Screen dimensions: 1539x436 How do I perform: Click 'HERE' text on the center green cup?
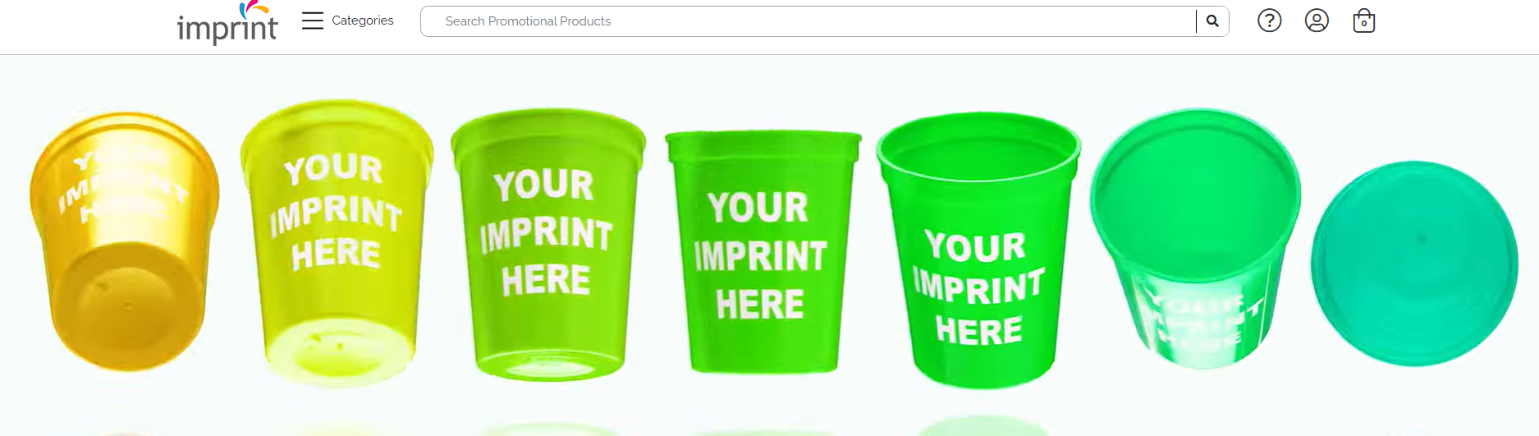[760, 305]
